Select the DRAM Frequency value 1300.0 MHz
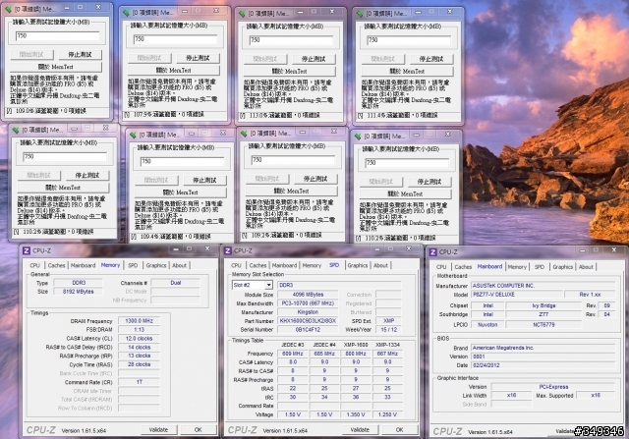 click(139, 321)
